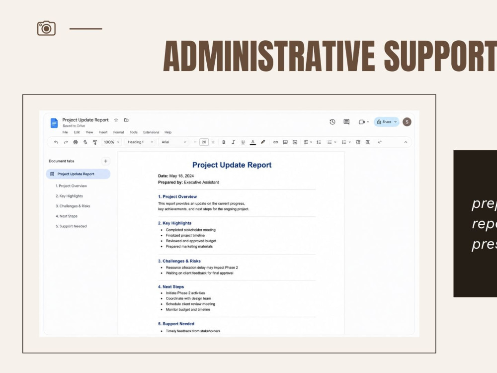Image resolution: width=497 pixels, height=373 pixels.
Task: Click the print icon
Action: coord(76,142)
